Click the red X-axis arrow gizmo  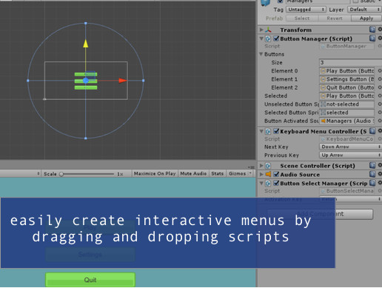coord(123,81)
